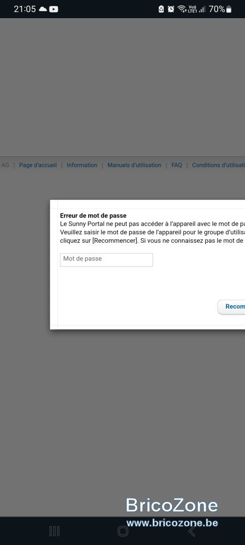245x545 pixels.
Task: Tap the battery 70% indicator
Action: [x=220, y=10]
